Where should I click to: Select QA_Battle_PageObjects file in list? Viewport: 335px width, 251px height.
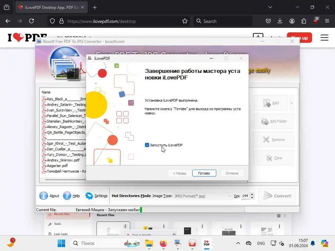pyautogui.click(x=64, y=132)
